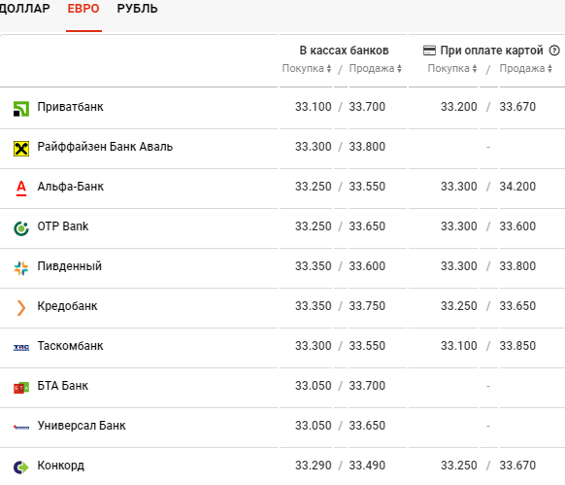Click the OTP Bank green logo icon
Screen dimensions: 565x485
click(x=21, y=228)
